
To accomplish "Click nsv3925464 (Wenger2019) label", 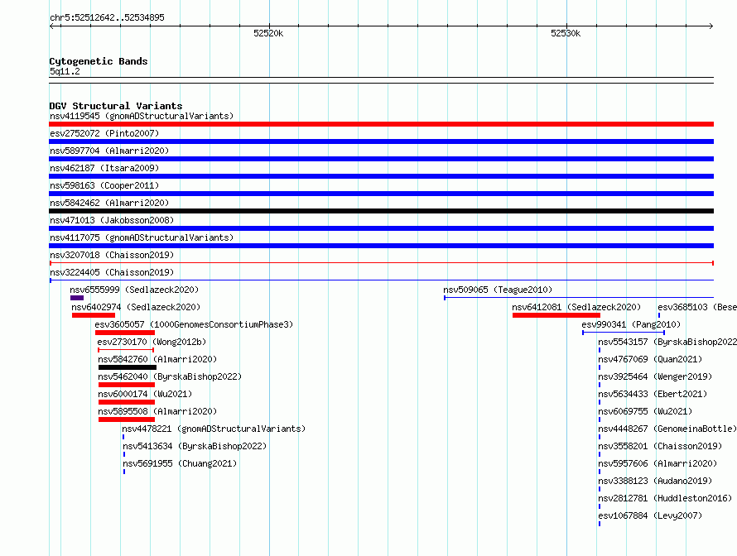I will pyautogui.click(x=655, y=376).
